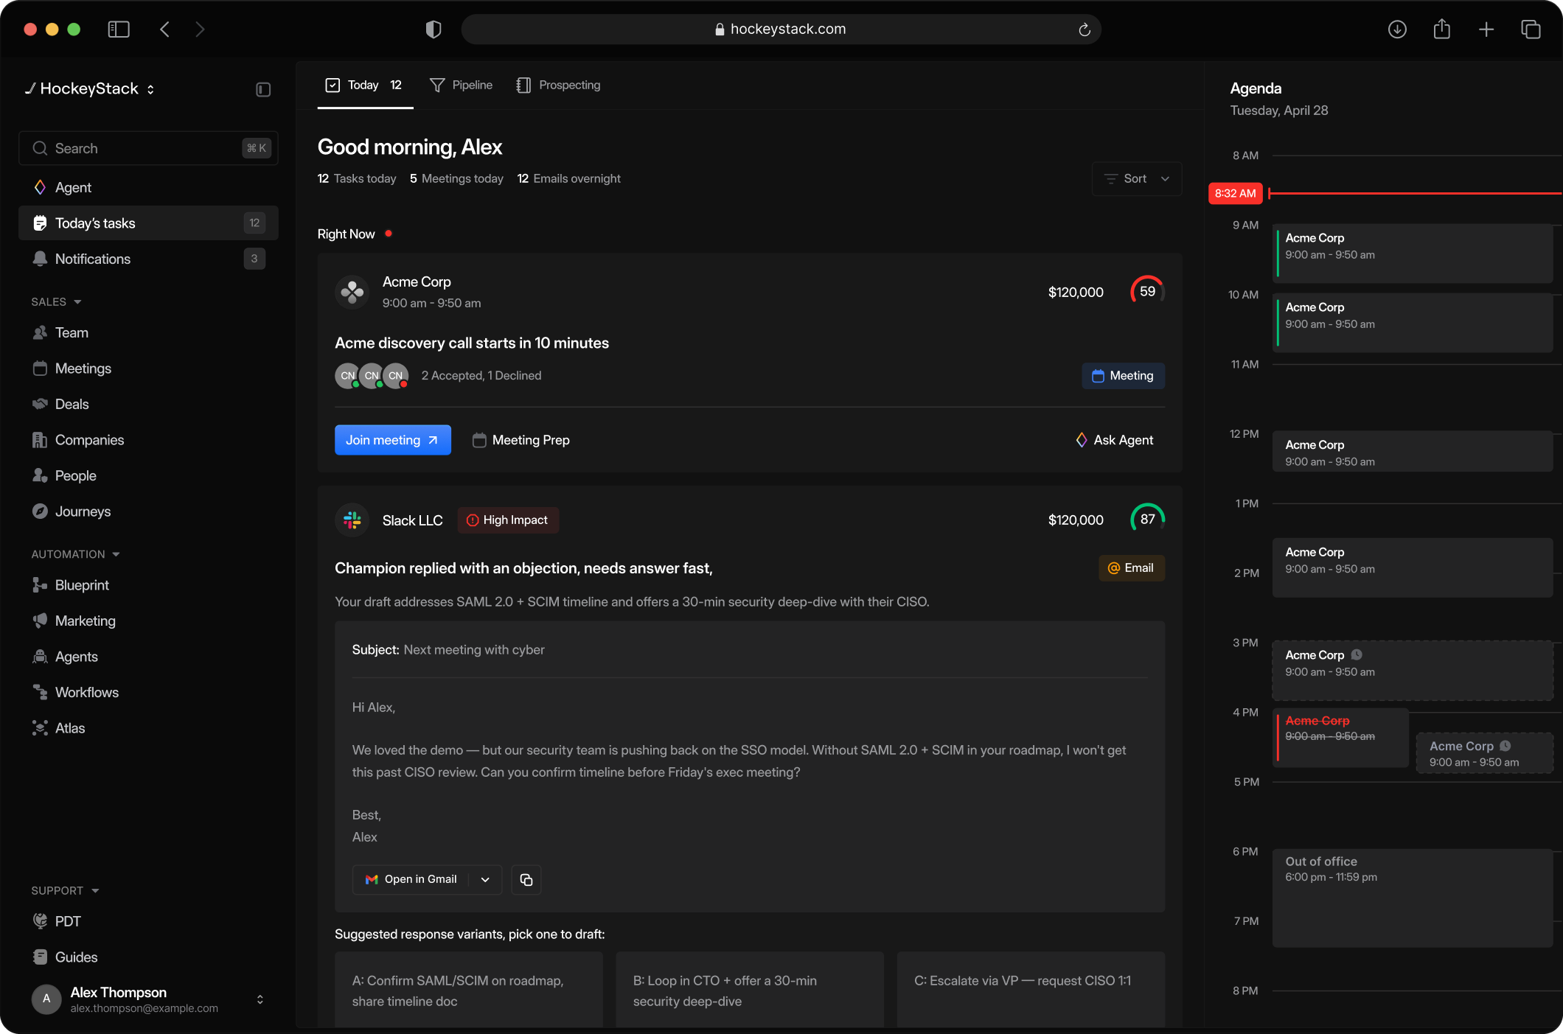Pick variant C: Escalate via VP
The width and height of the screenshot is (1563, 1034).
coord(1031,990)
